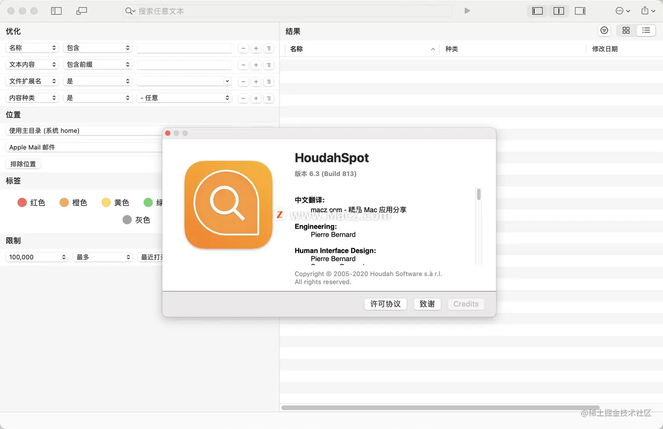Viewport: 663px width, 429px height.
Task: Switch results to list view
Action: pos(646,30)
